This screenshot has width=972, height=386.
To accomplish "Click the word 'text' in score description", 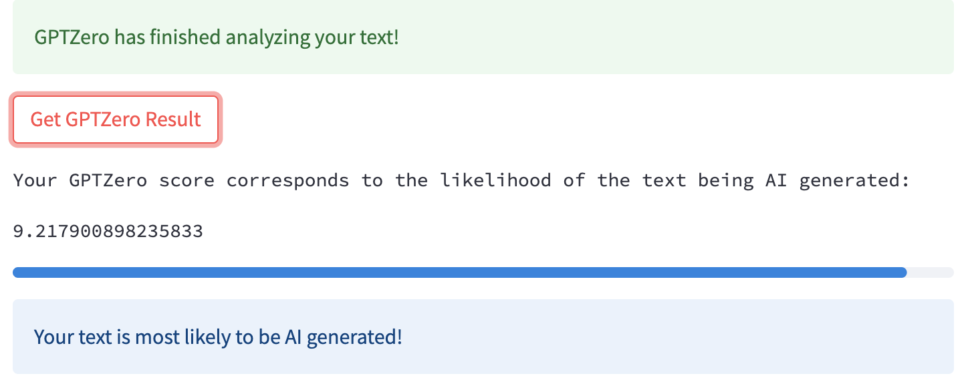I will click(x=664, y=180).
